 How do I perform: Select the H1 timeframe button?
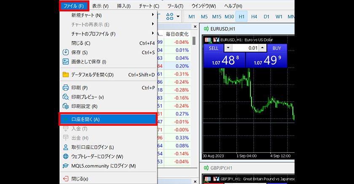point(241,16)
